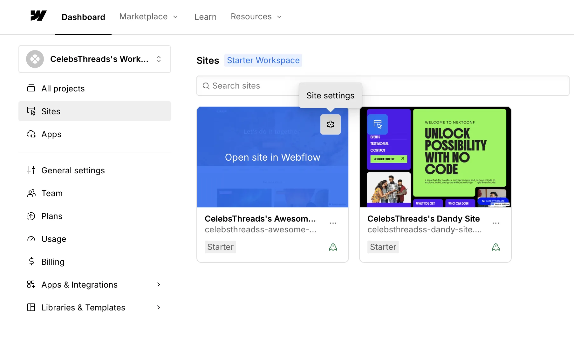Click the celebsthreadss-awesome-... URL text
The width and height of the screenshot is (574, 346).
[x=261, y=230]
